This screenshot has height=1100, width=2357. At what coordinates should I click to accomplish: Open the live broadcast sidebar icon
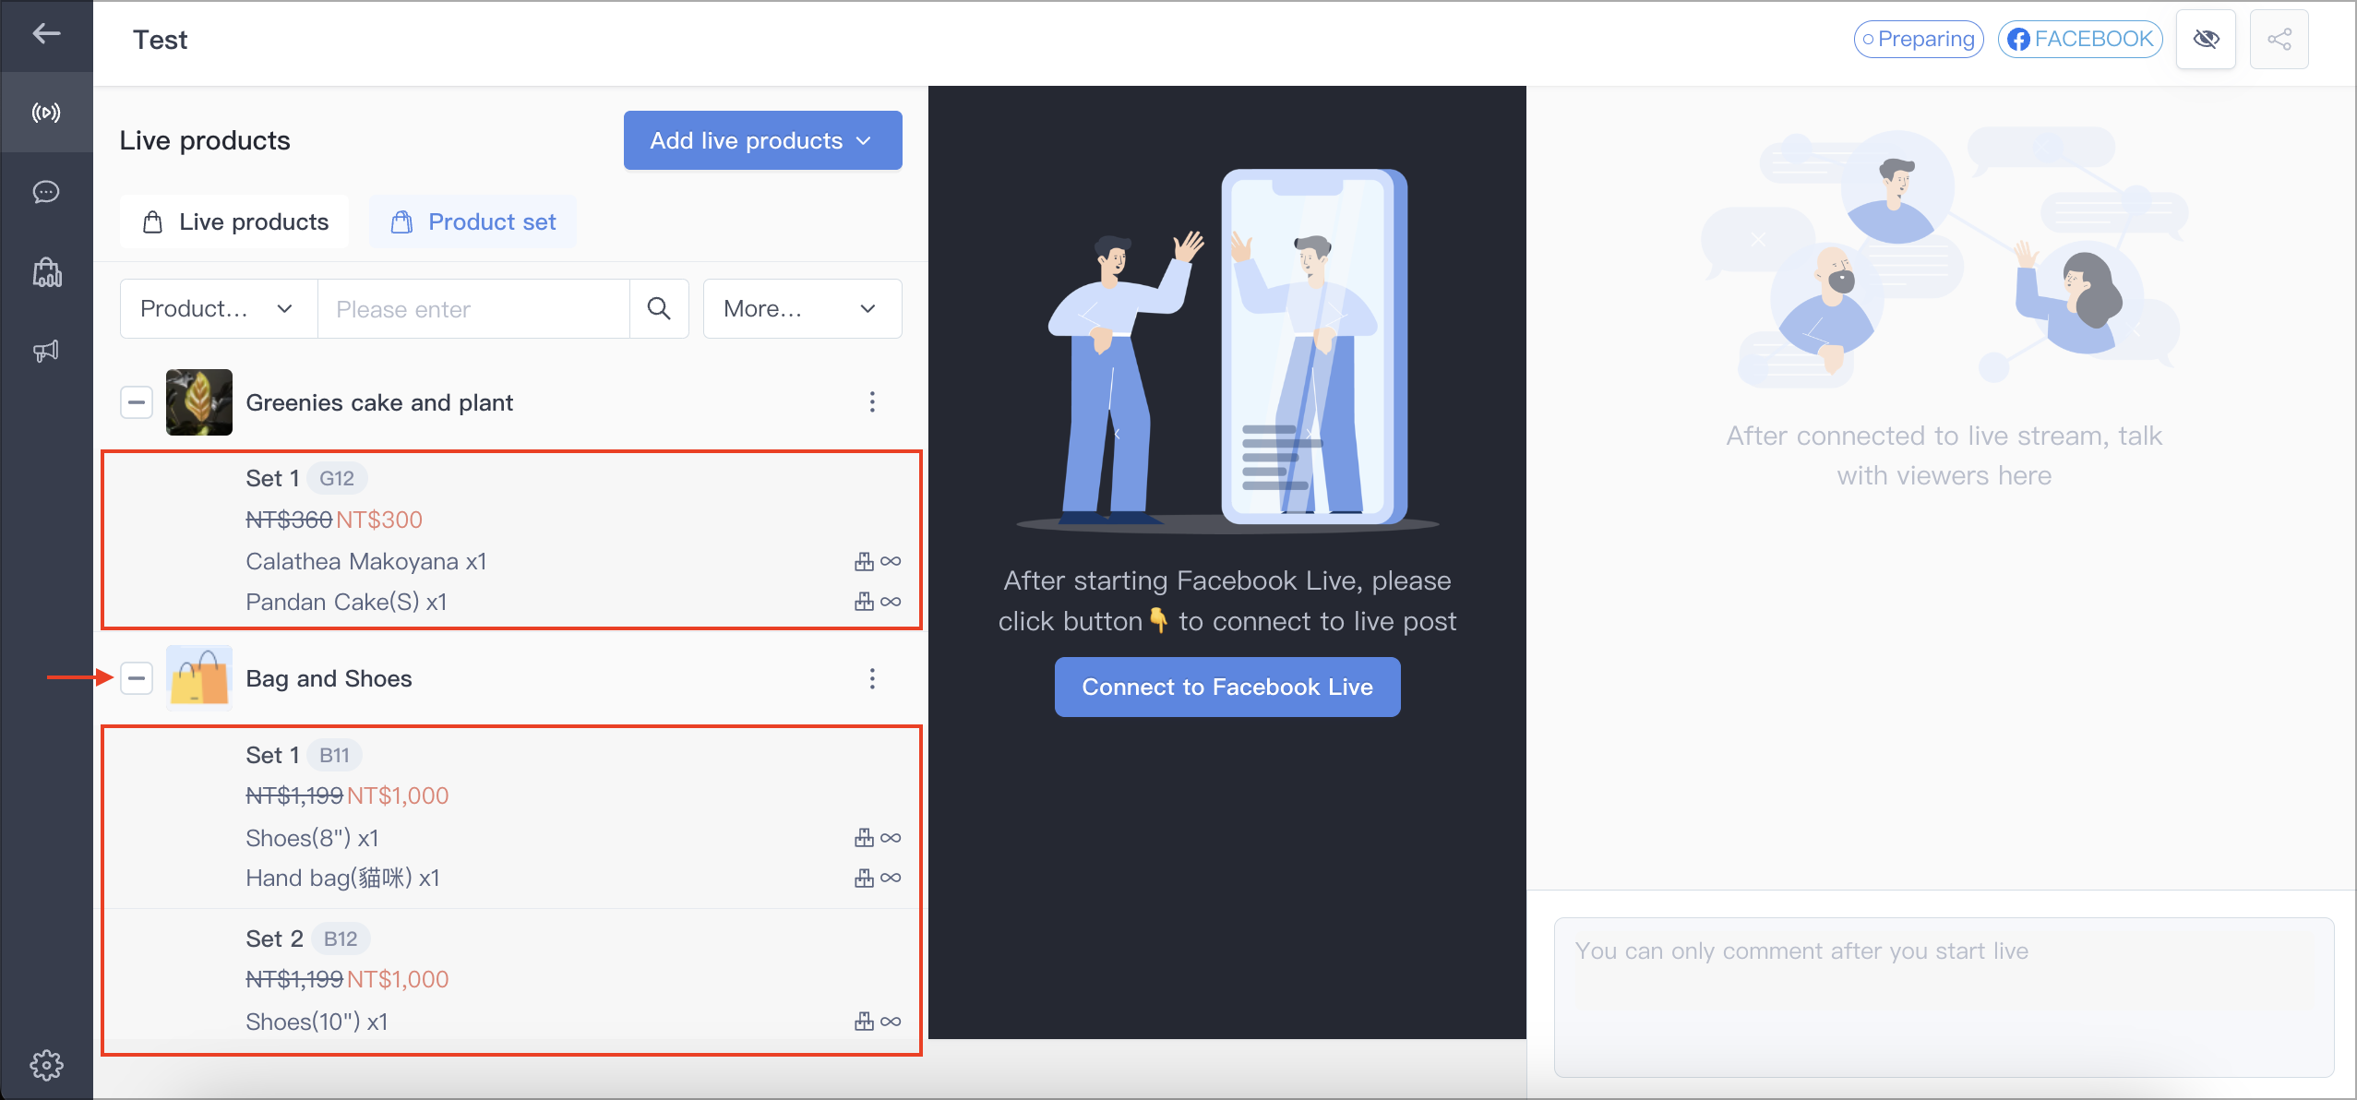point(46,113)
